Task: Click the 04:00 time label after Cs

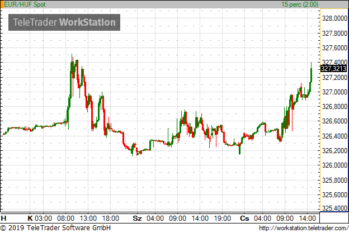Action: click(262, 218)
